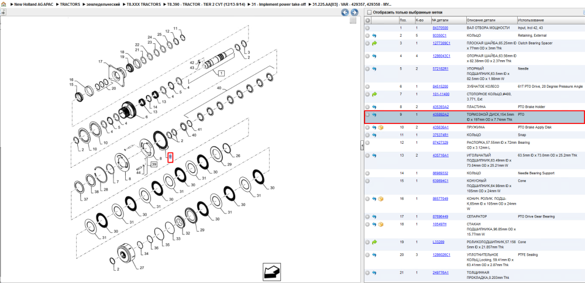Screen dimensions: 585x283
Task: Add part 84515260 using its circle icon
Action: tap(367, 87)
